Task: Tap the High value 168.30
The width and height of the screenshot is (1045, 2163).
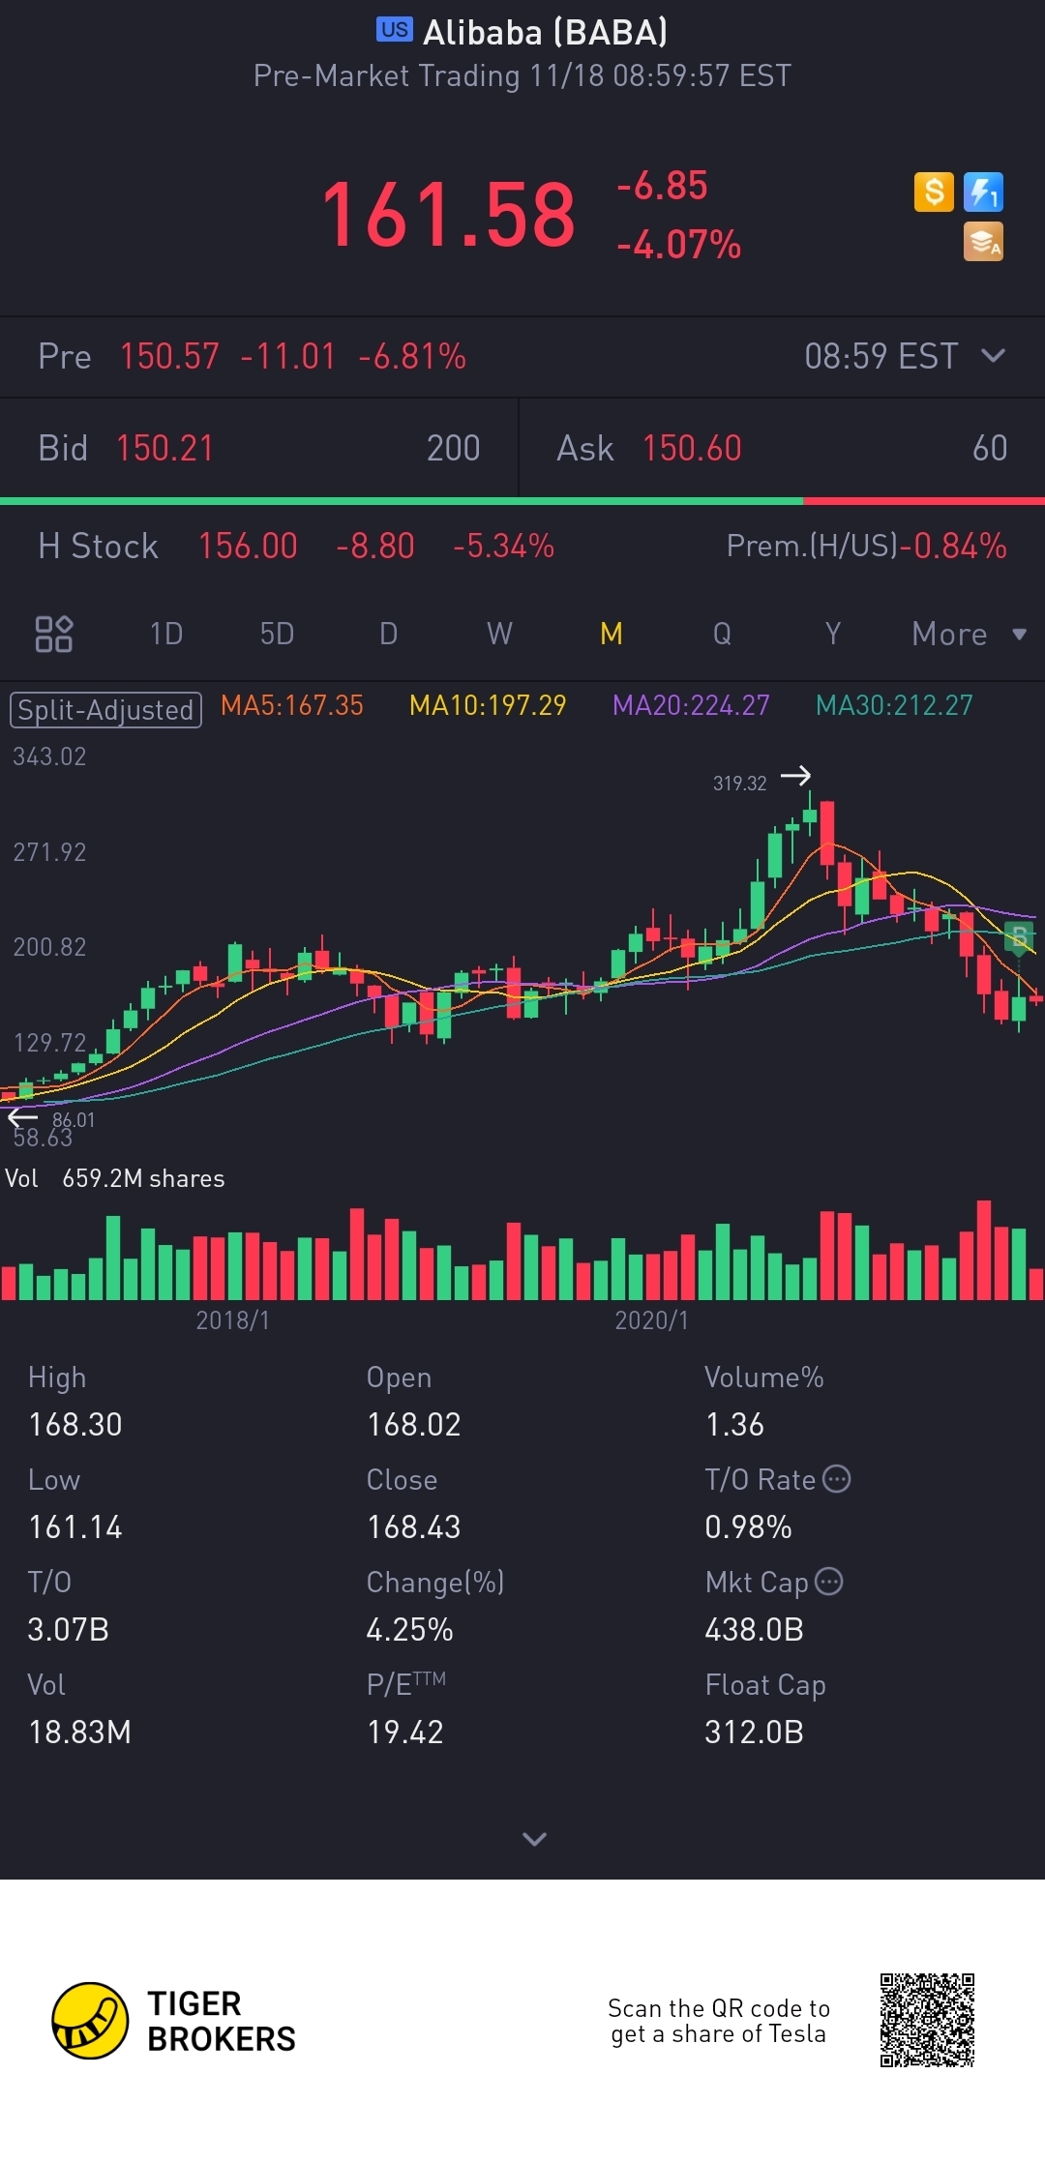Action: tap(75, 1424)
